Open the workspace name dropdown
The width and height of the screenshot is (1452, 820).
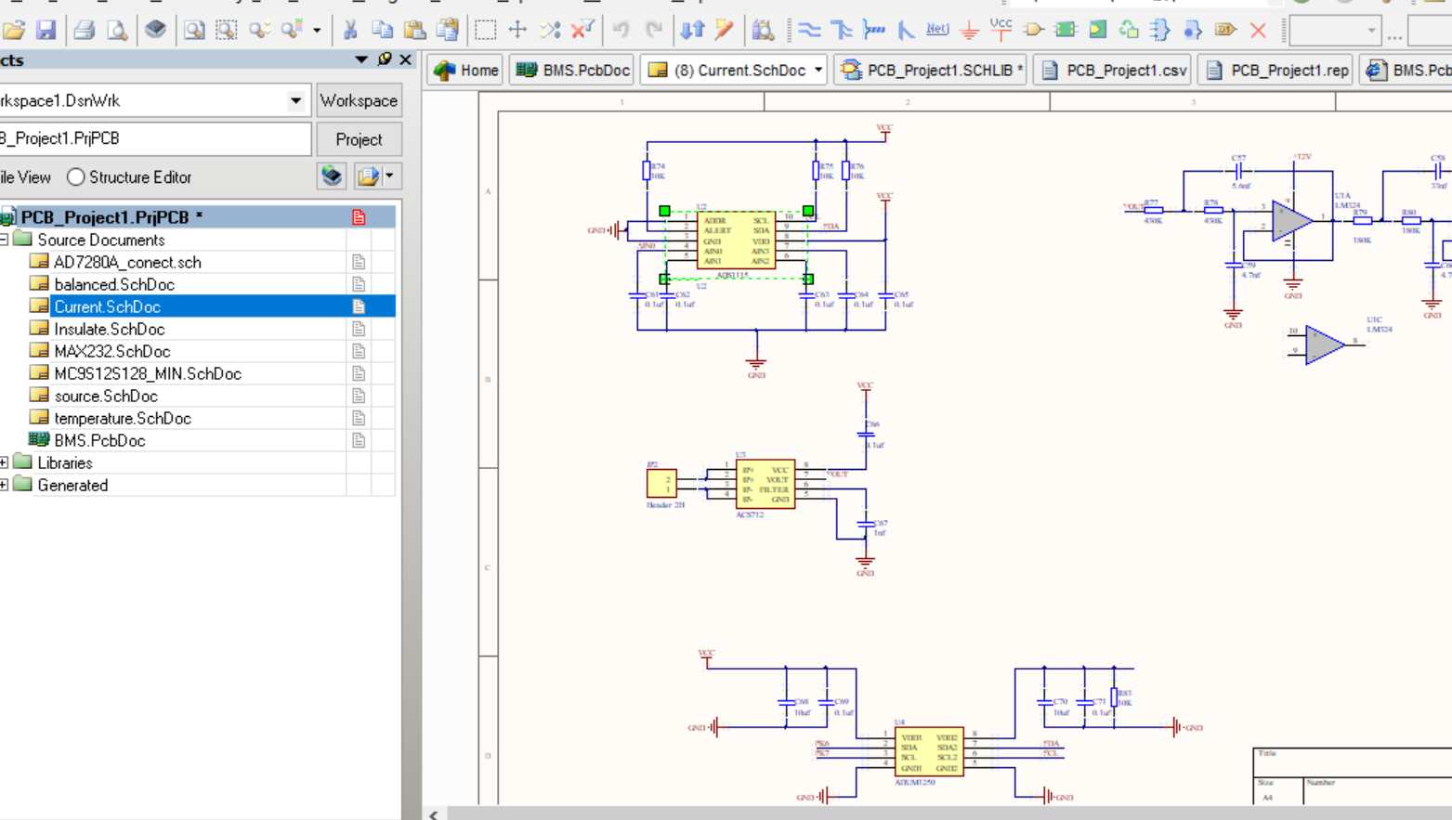[x=295, y=100]
